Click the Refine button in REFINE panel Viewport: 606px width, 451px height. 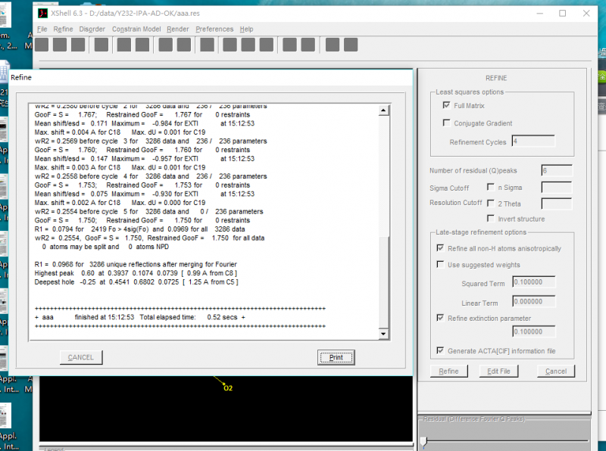(x=448, y=372)
